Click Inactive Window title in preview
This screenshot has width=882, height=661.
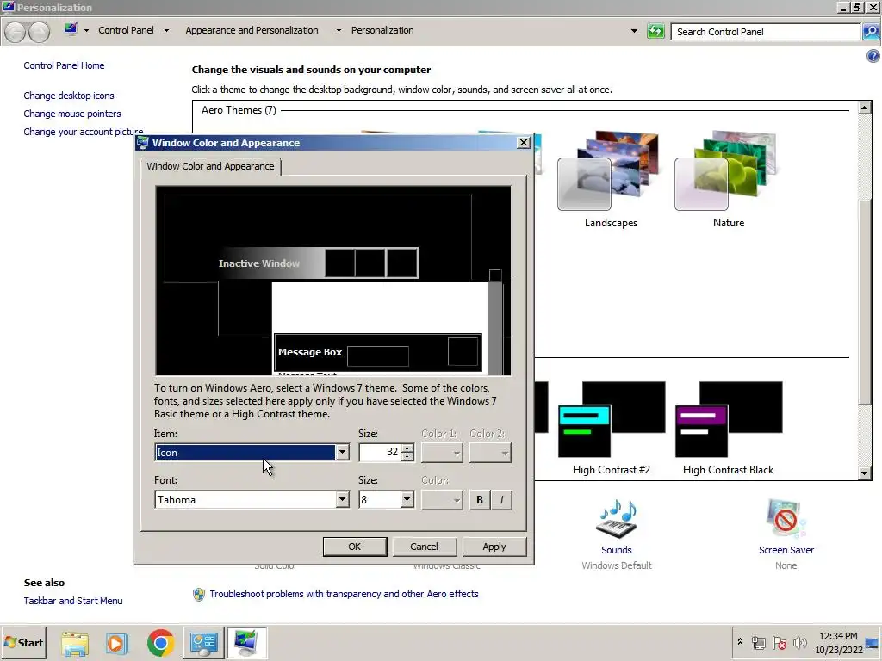pyautogui.click(x=258, y=263)
